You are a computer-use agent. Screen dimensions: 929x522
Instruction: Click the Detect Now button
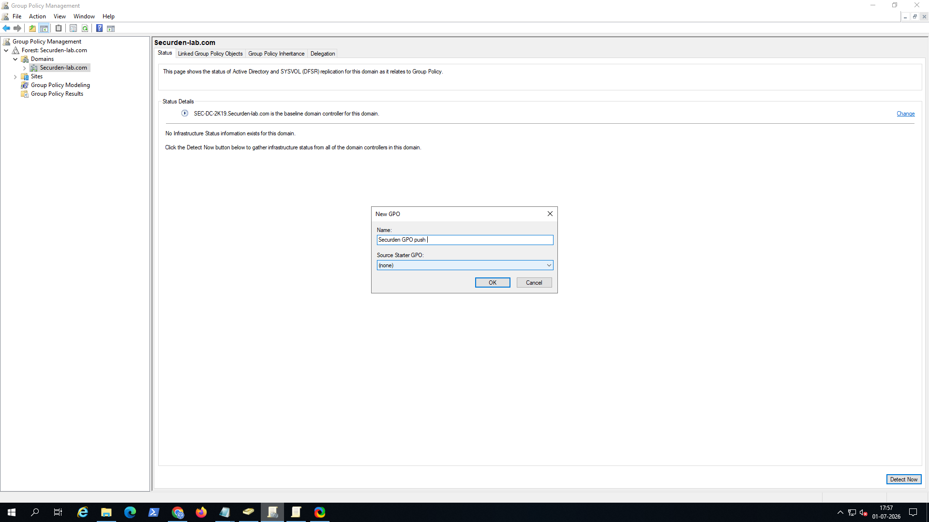tap(904, 479)
